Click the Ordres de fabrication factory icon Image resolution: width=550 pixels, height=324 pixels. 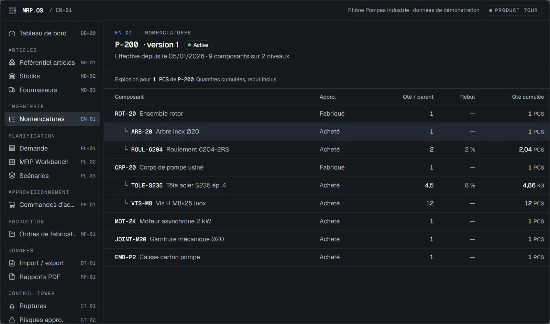tap(12, 234)
